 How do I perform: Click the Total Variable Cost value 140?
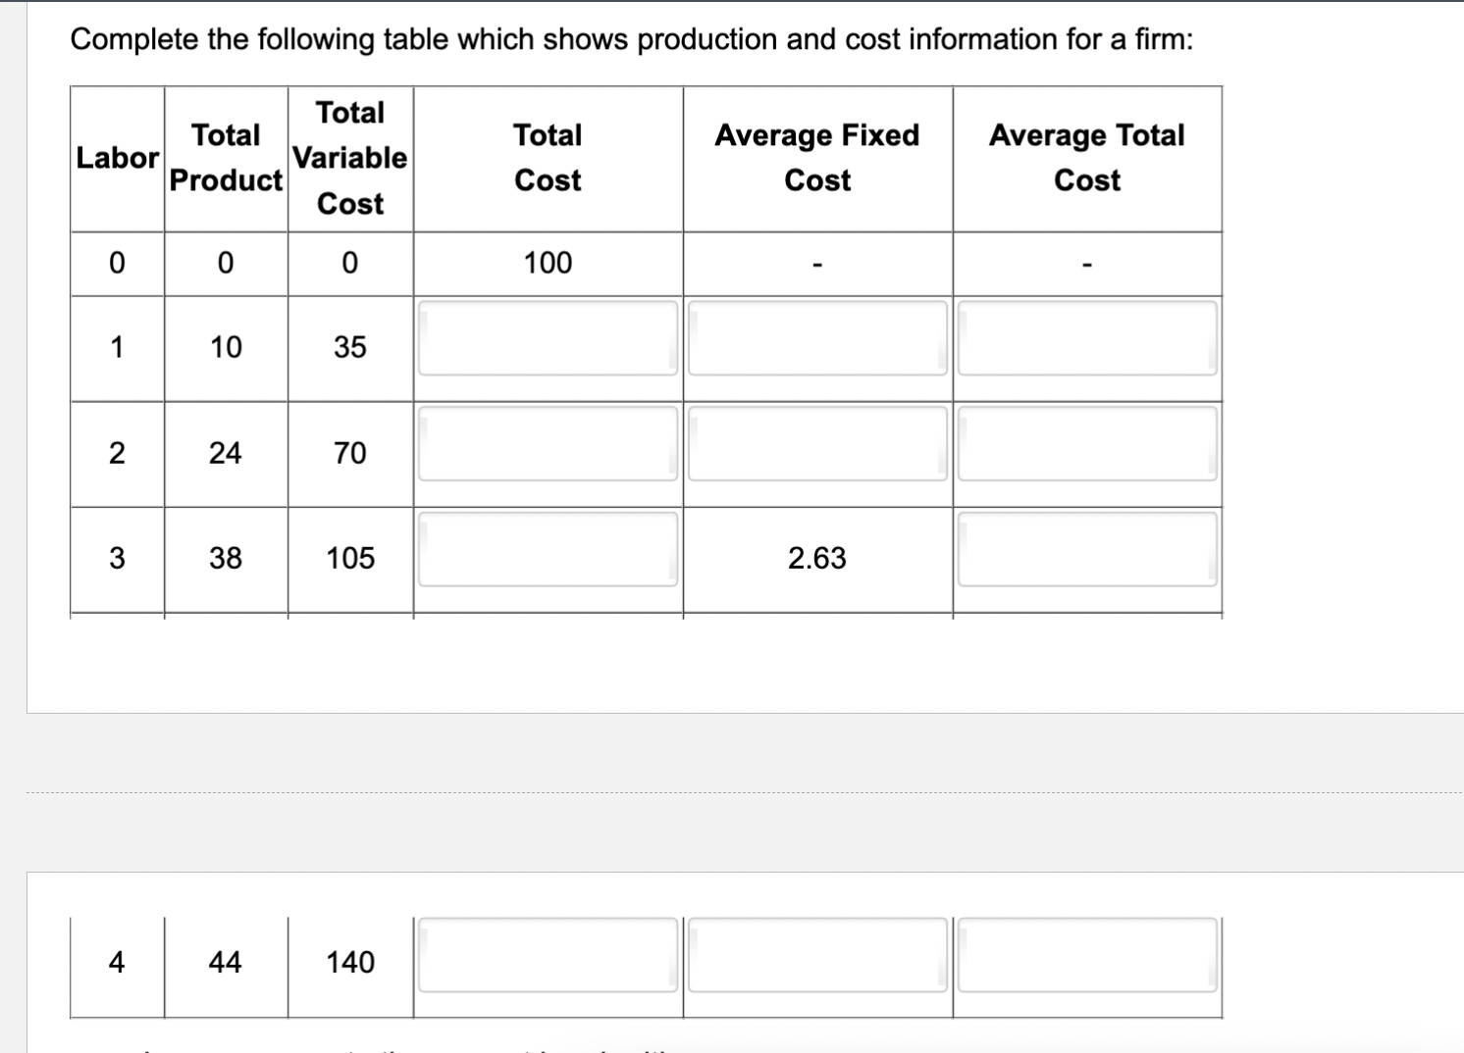(350, 963)
